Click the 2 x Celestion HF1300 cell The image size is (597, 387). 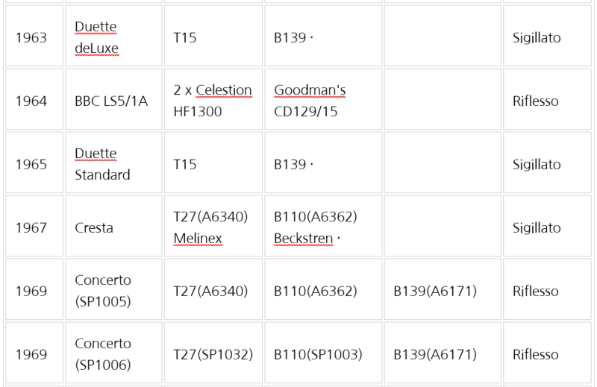click(x=213, y=101)
